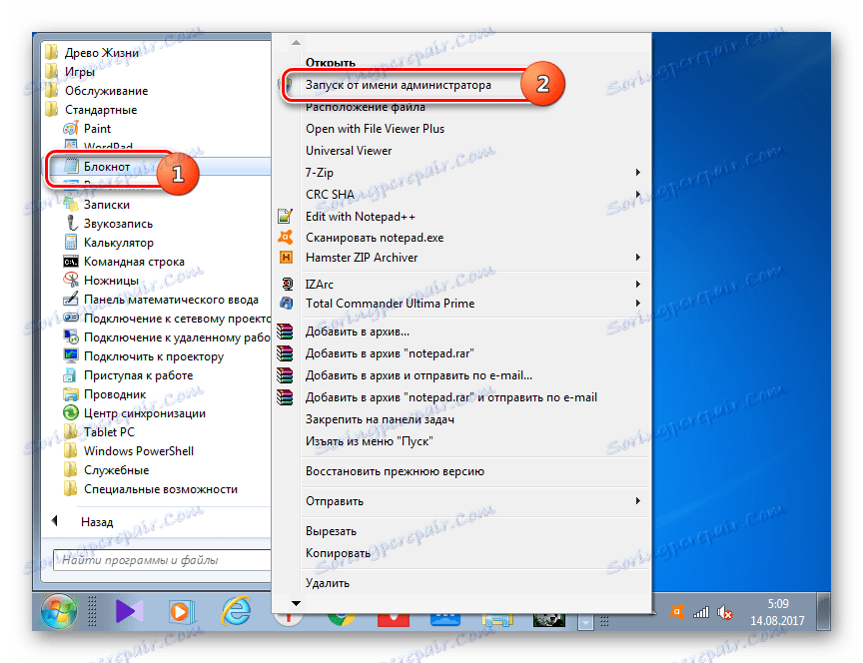Image resolution: width=863 pixels, height=663 pixels.
Task: Click the context menu scroll-up arrow
Action: [x=296, y=42]
